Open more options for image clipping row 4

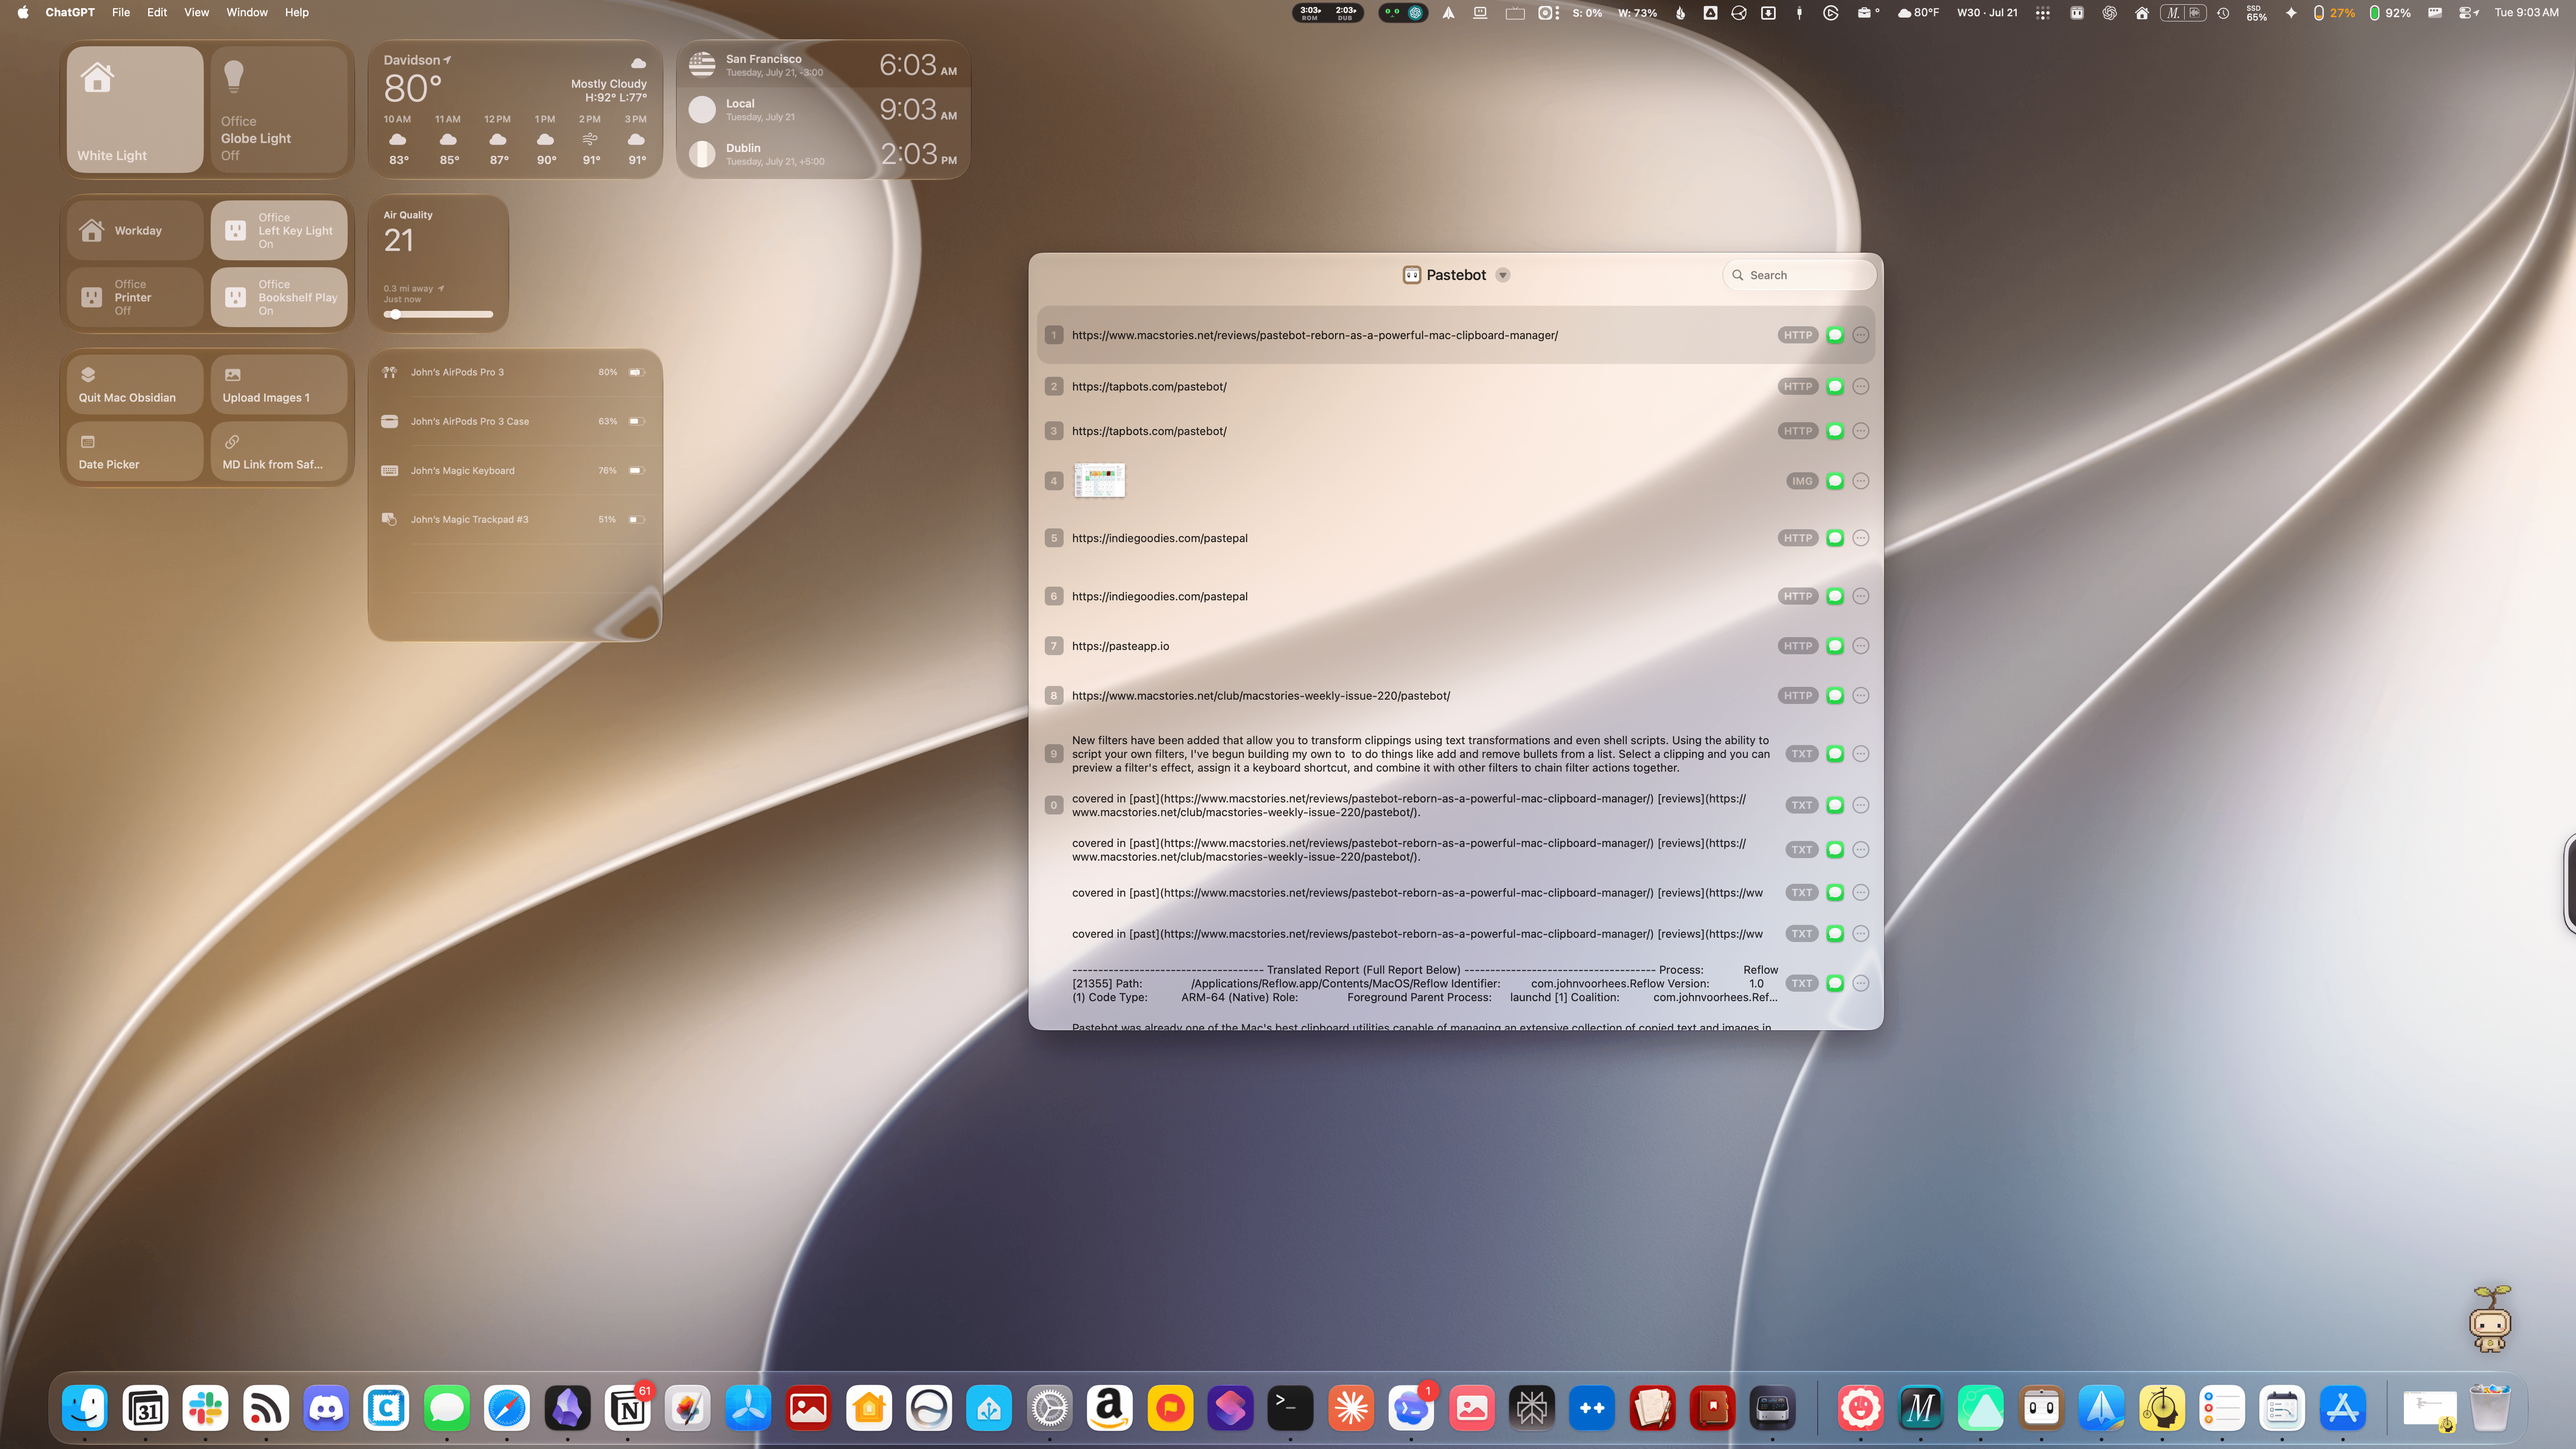tap(1860, 481)
